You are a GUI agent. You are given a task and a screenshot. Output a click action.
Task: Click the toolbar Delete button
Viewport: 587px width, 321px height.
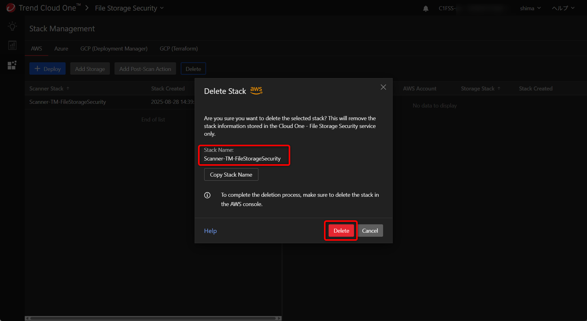click(193, 69)
